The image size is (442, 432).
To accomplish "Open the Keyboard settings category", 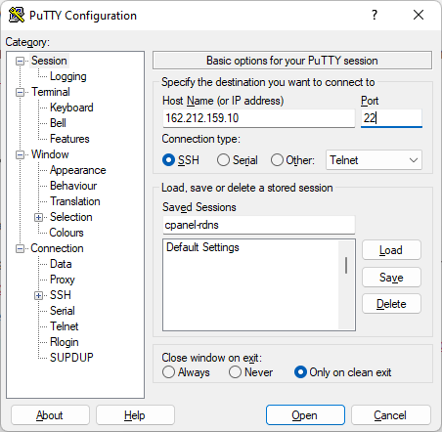I will (x=71, y=108).
